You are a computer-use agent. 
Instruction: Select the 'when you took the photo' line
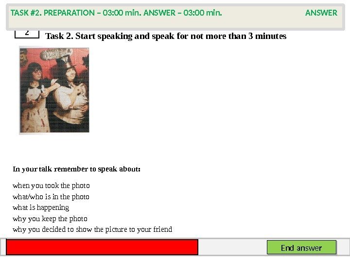[51, 186]
